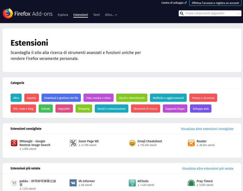Click the '116.336 utenti' text
This screenshot has width=243, height=191.
[x=148, y=145]
